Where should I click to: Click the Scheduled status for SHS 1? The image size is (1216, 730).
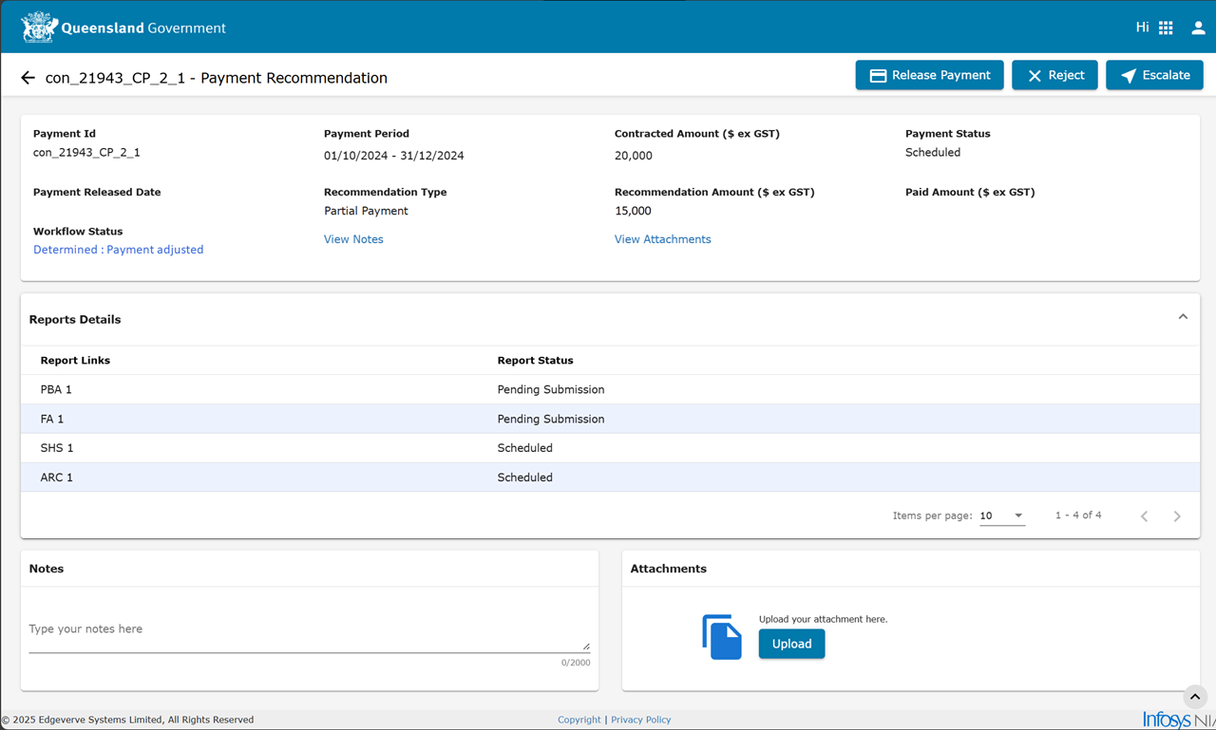tap(524, 448)
